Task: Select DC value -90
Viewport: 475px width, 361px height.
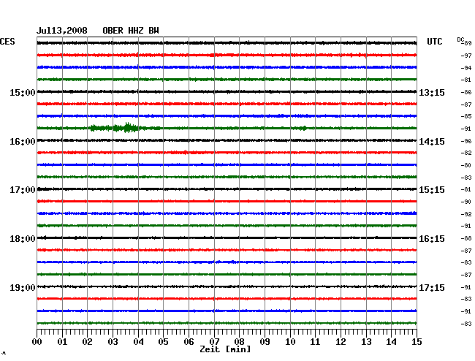Action: (466, 202)
